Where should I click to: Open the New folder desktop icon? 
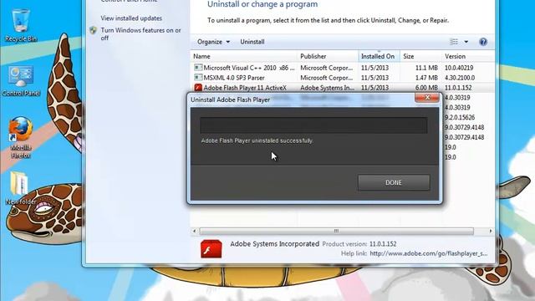20,188
